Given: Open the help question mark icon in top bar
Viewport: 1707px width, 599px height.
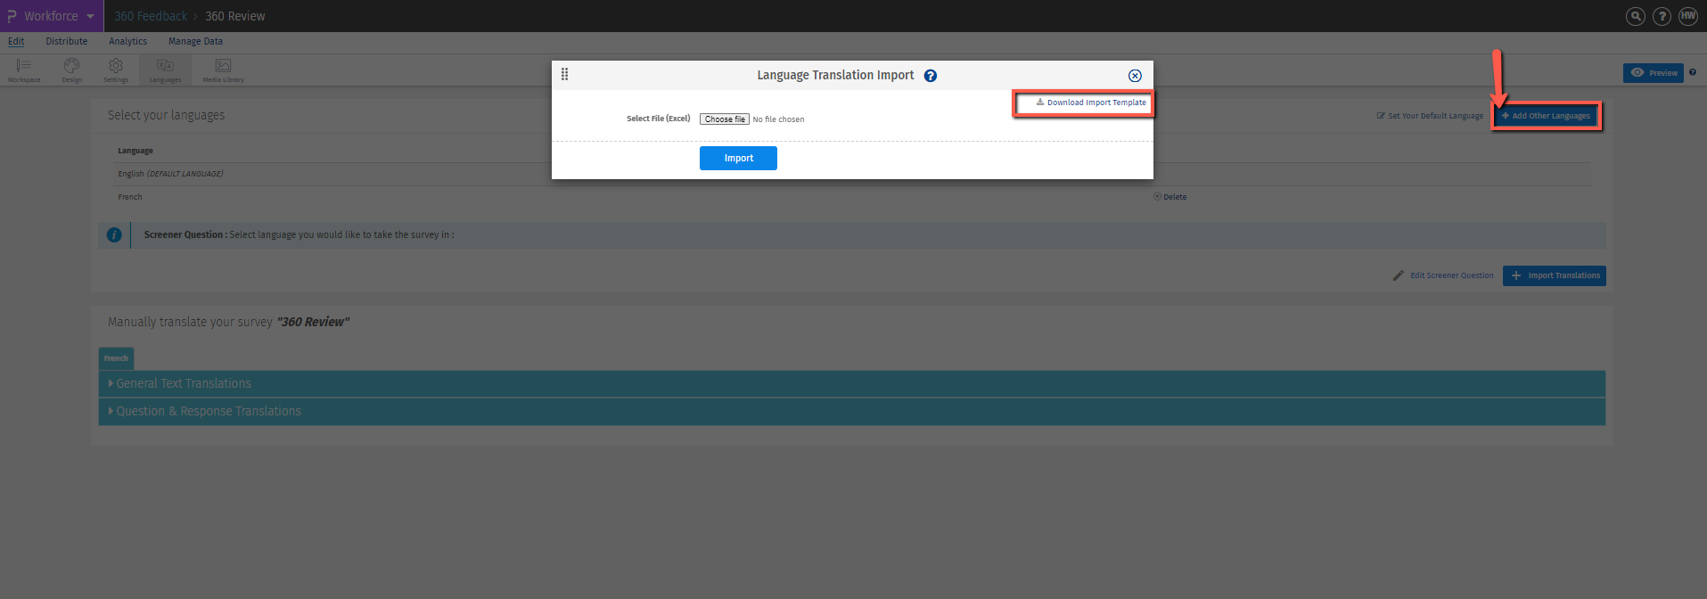Looking at the screenshot, I should point(1662,16).
